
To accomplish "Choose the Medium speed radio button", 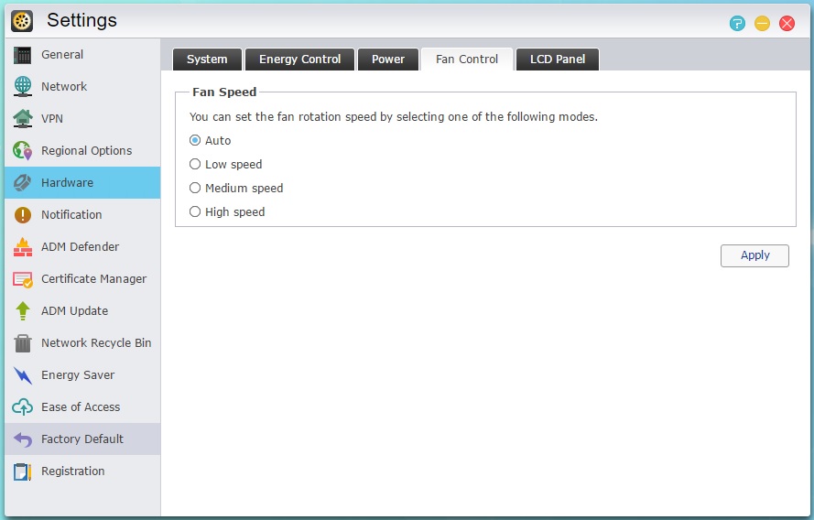I will (x=195, y=188).
